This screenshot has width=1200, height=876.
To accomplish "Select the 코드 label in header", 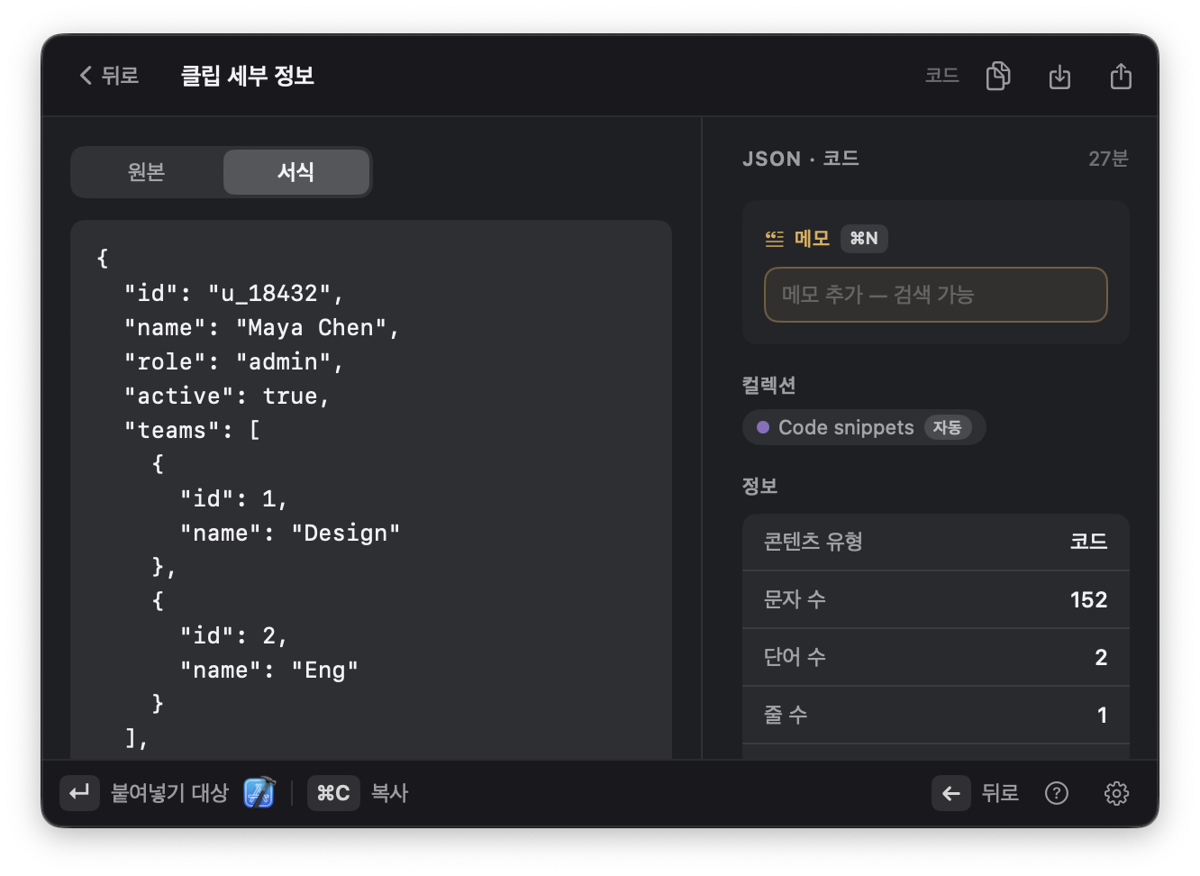I will click(941, 76).
